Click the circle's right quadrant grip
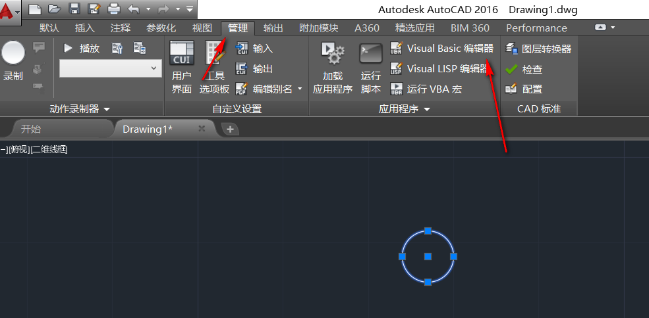Image resolution: width=649 pixels, height=318 pixels. tap(453, 256)
